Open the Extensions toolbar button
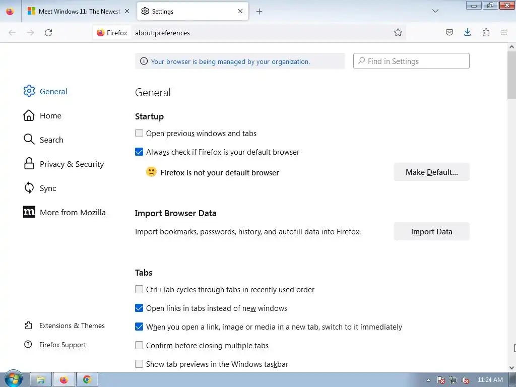Screen dimensions: 516x387 pyautogui.click(x=486, y=32)
